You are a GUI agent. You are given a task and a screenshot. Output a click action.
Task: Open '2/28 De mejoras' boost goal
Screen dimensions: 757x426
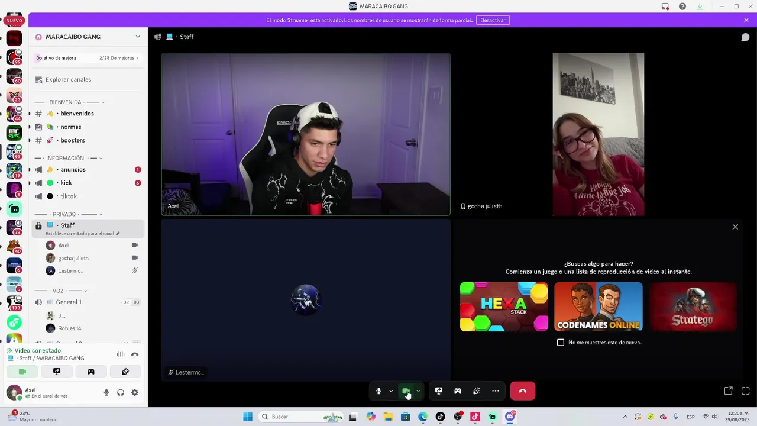click(x=118, y=58)
